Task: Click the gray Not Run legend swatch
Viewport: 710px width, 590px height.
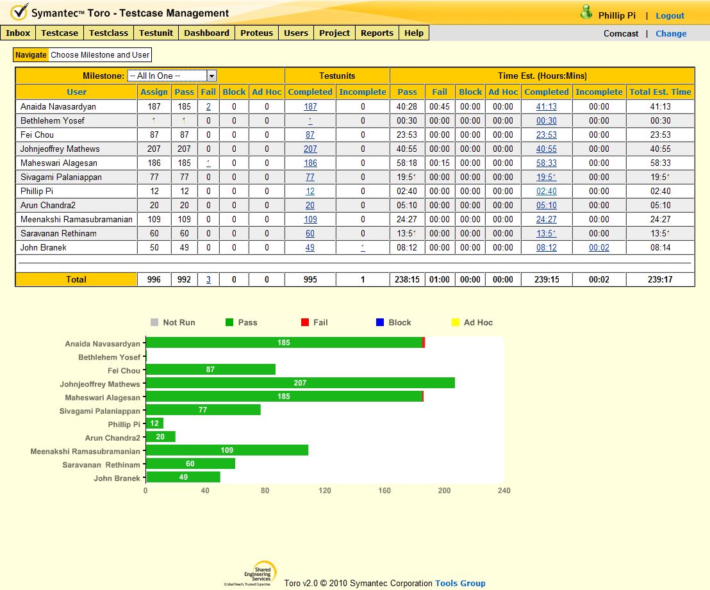Action: coord(154,322)
